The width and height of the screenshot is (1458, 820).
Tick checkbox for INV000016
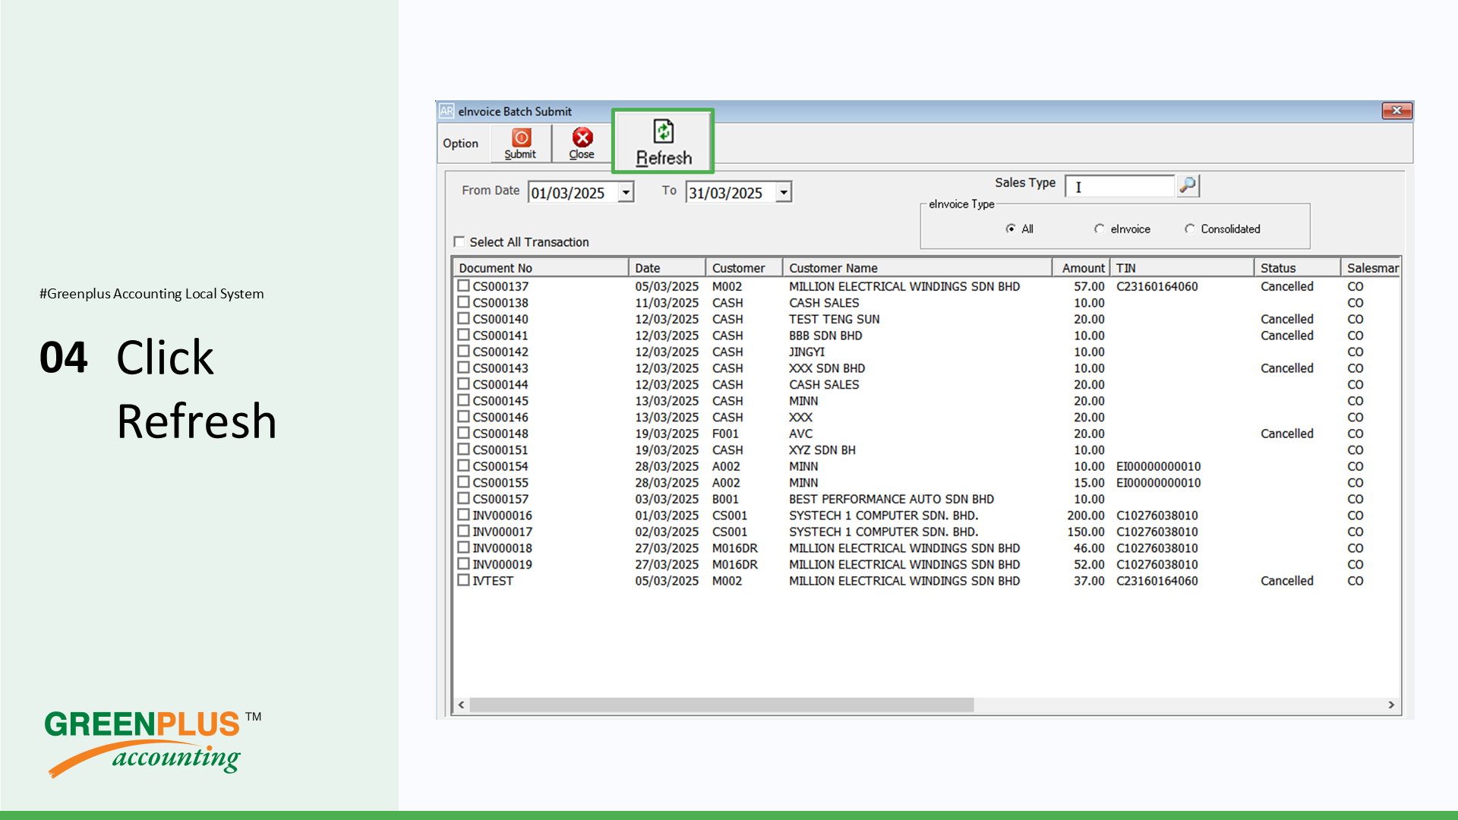[x=463, y=514]
